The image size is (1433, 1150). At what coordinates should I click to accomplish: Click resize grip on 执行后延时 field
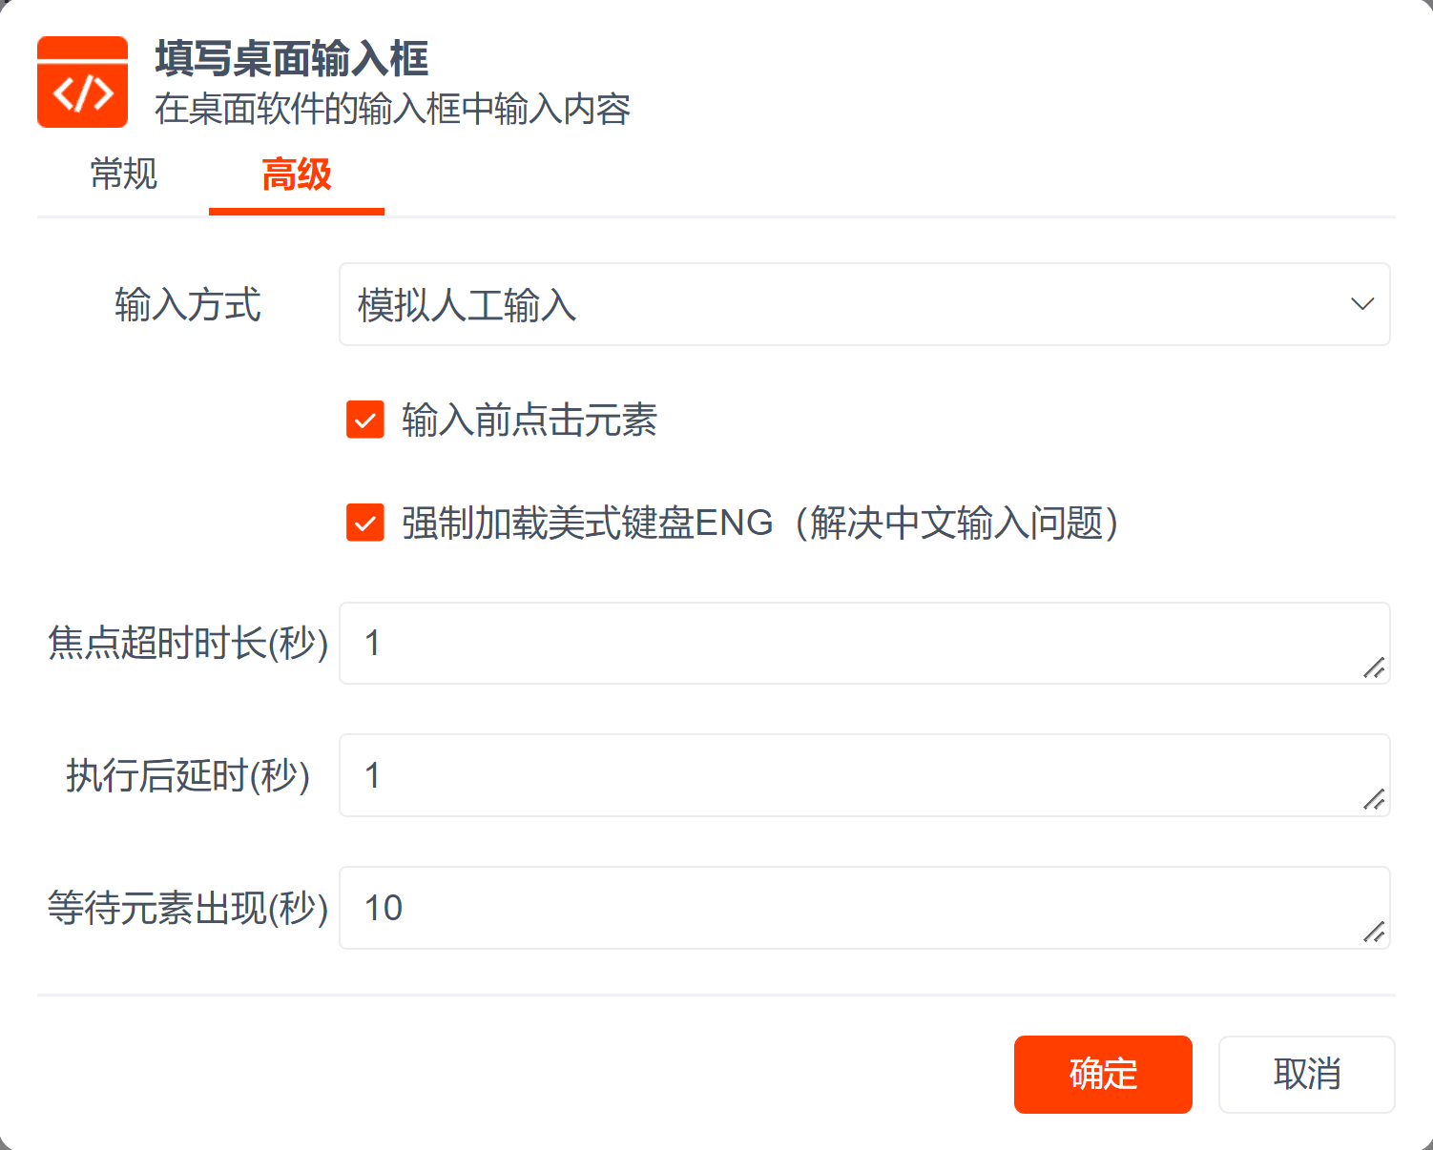coord(1374,800)
